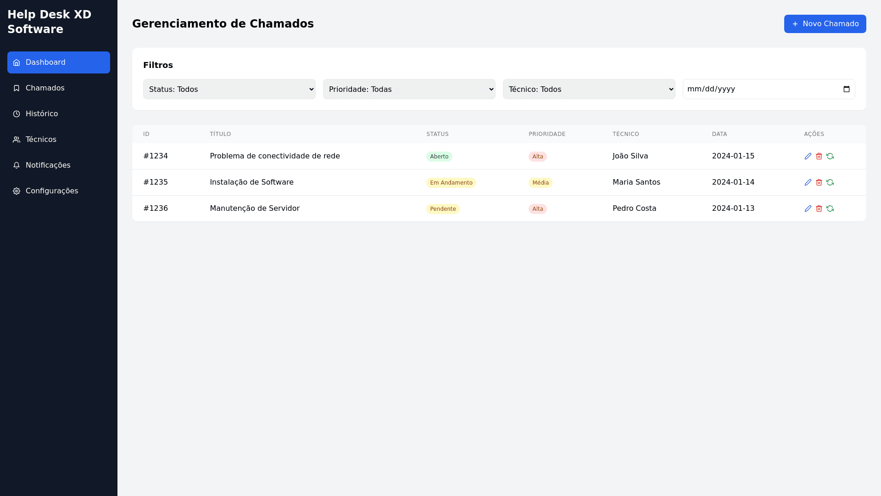
Task: Open Notificações from sidebar
Action: click(x=48, y=165)
